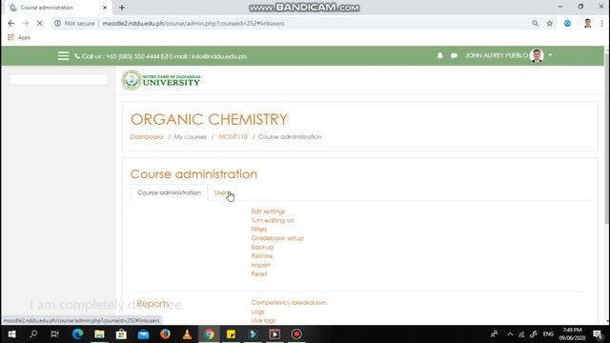610x343 pixels.
Task: Open the Backup link
Action: 262,247
